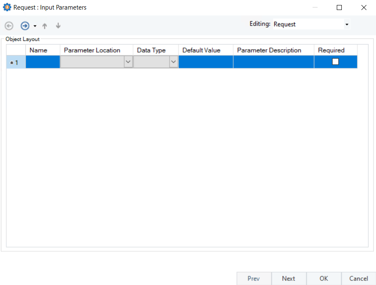The height and width of the screenshot is (285, 376).
Task: Click the Parameter Location column header
Action: coord(96,50)
